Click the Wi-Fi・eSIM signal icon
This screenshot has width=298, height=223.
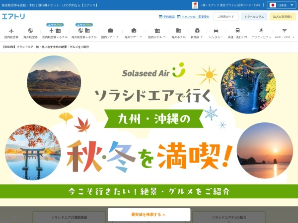(x=284, y=30)
